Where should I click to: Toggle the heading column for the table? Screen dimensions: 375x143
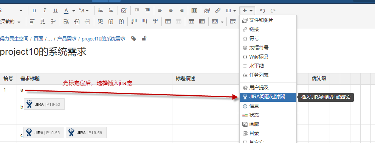[202, 22]
